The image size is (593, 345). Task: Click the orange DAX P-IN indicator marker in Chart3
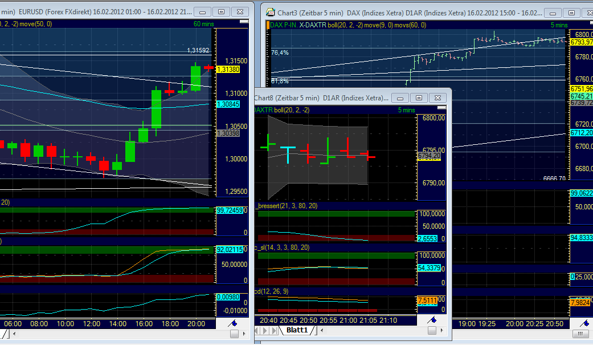pyautogui.click(x=268, y=25)
